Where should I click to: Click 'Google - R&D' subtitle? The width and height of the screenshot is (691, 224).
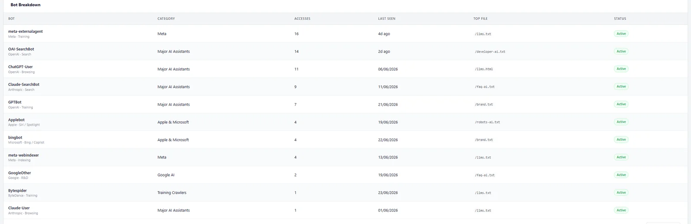tap(18, 178)
